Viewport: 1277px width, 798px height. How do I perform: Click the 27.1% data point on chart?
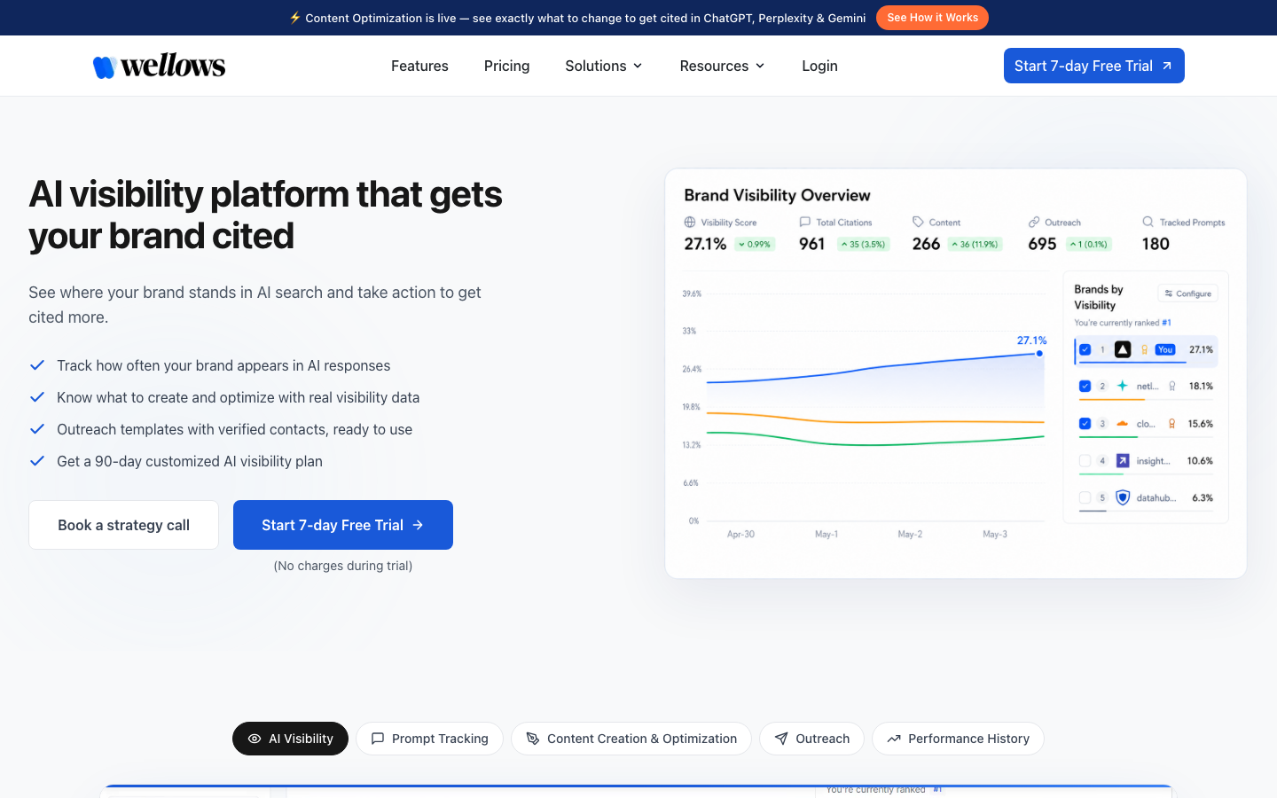1039,353
